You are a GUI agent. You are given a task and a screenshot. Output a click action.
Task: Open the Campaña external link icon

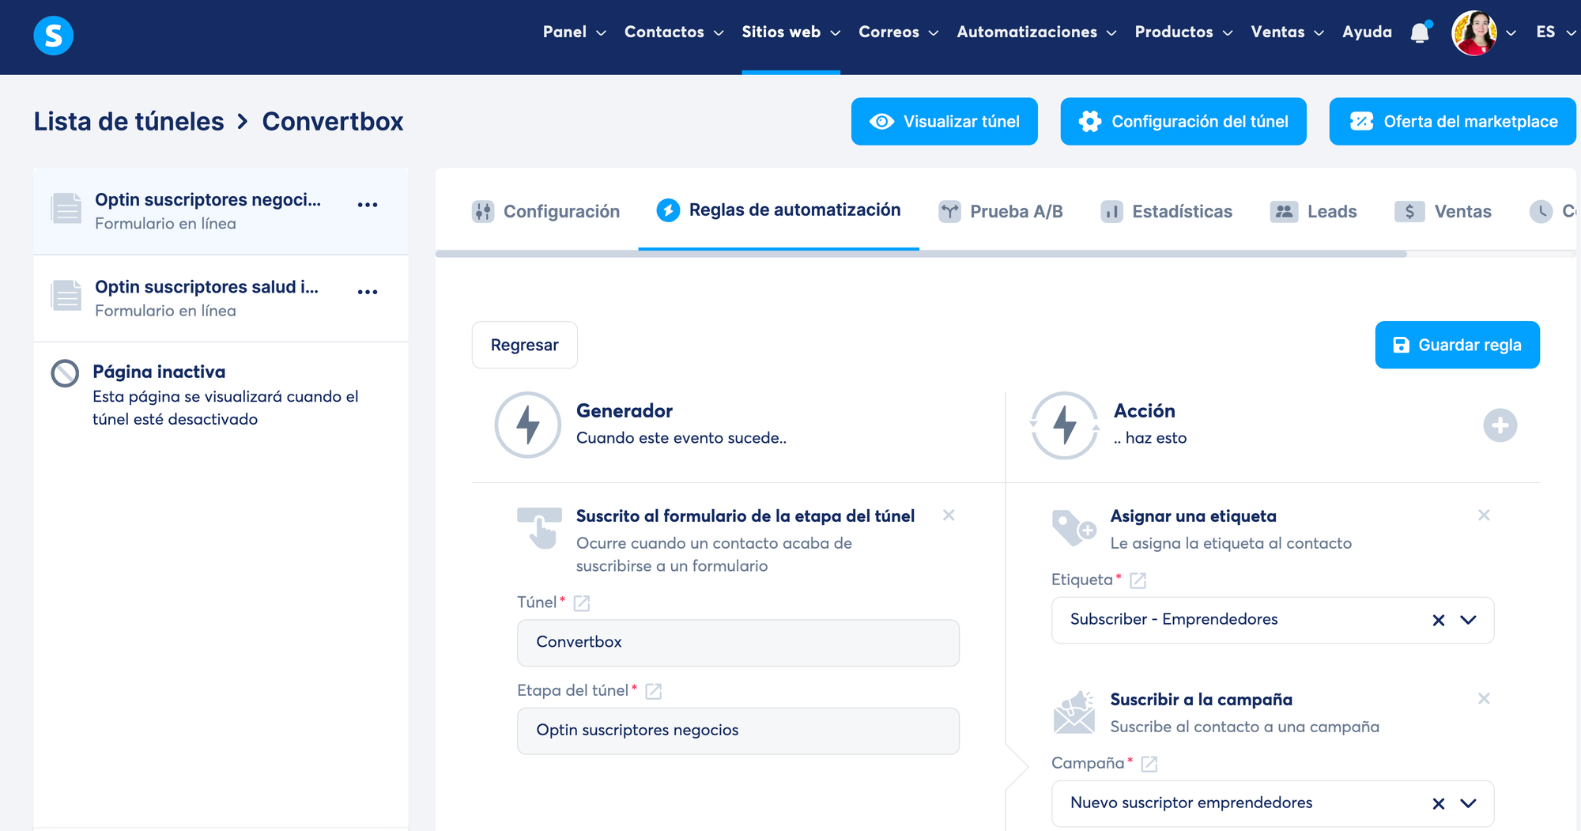[1149, 764]
